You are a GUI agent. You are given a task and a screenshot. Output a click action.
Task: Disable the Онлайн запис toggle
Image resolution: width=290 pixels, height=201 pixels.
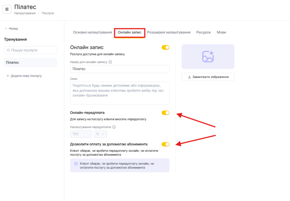pos(165,47)
